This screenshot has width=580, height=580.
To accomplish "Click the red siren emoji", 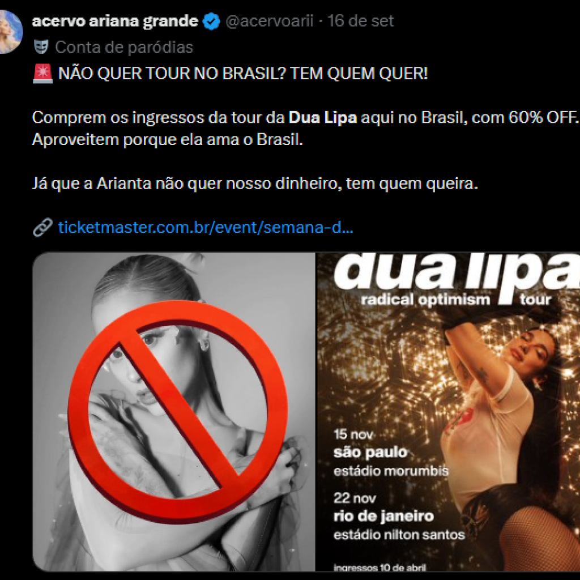I will click(x=43, y=73).
